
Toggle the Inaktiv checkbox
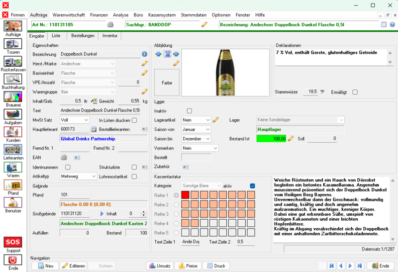[x=190, y=111]
